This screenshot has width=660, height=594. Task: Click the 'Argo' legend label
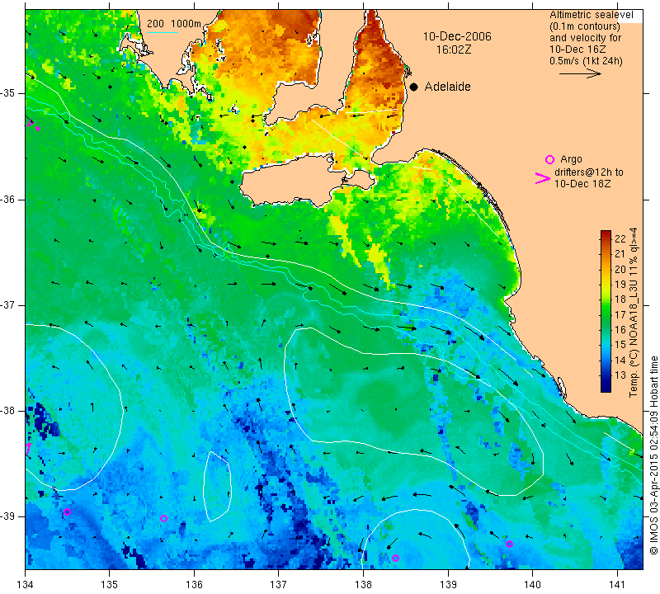pos(571,159)
